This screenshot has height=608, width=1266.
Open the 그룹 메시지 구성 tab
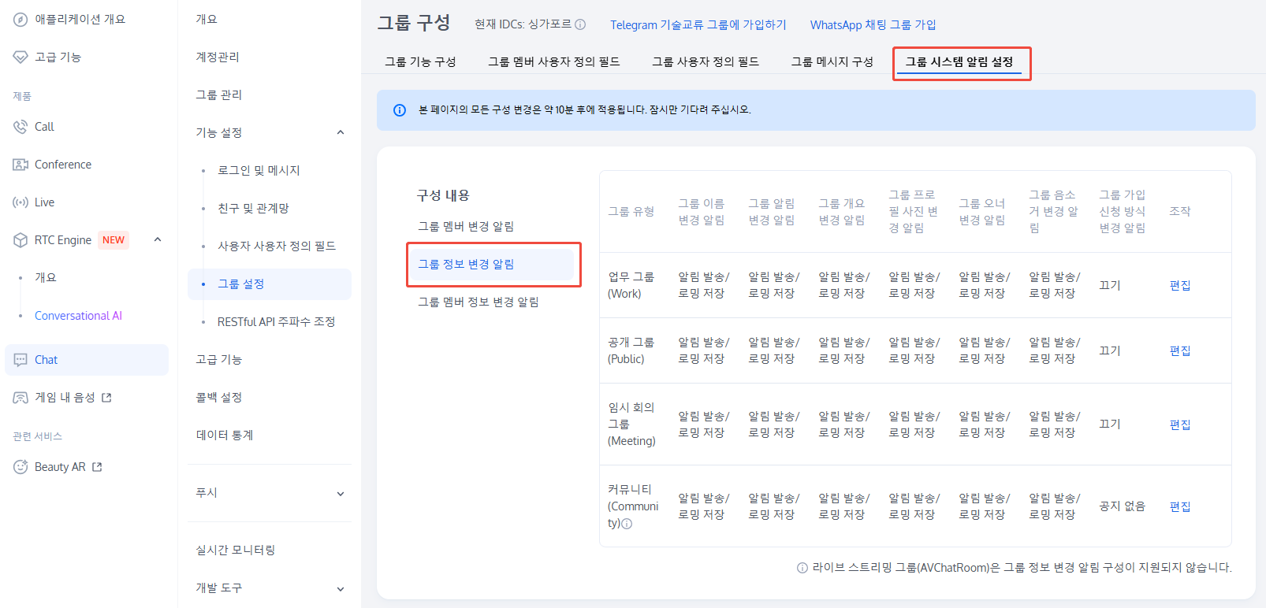(x=832, y=61)
